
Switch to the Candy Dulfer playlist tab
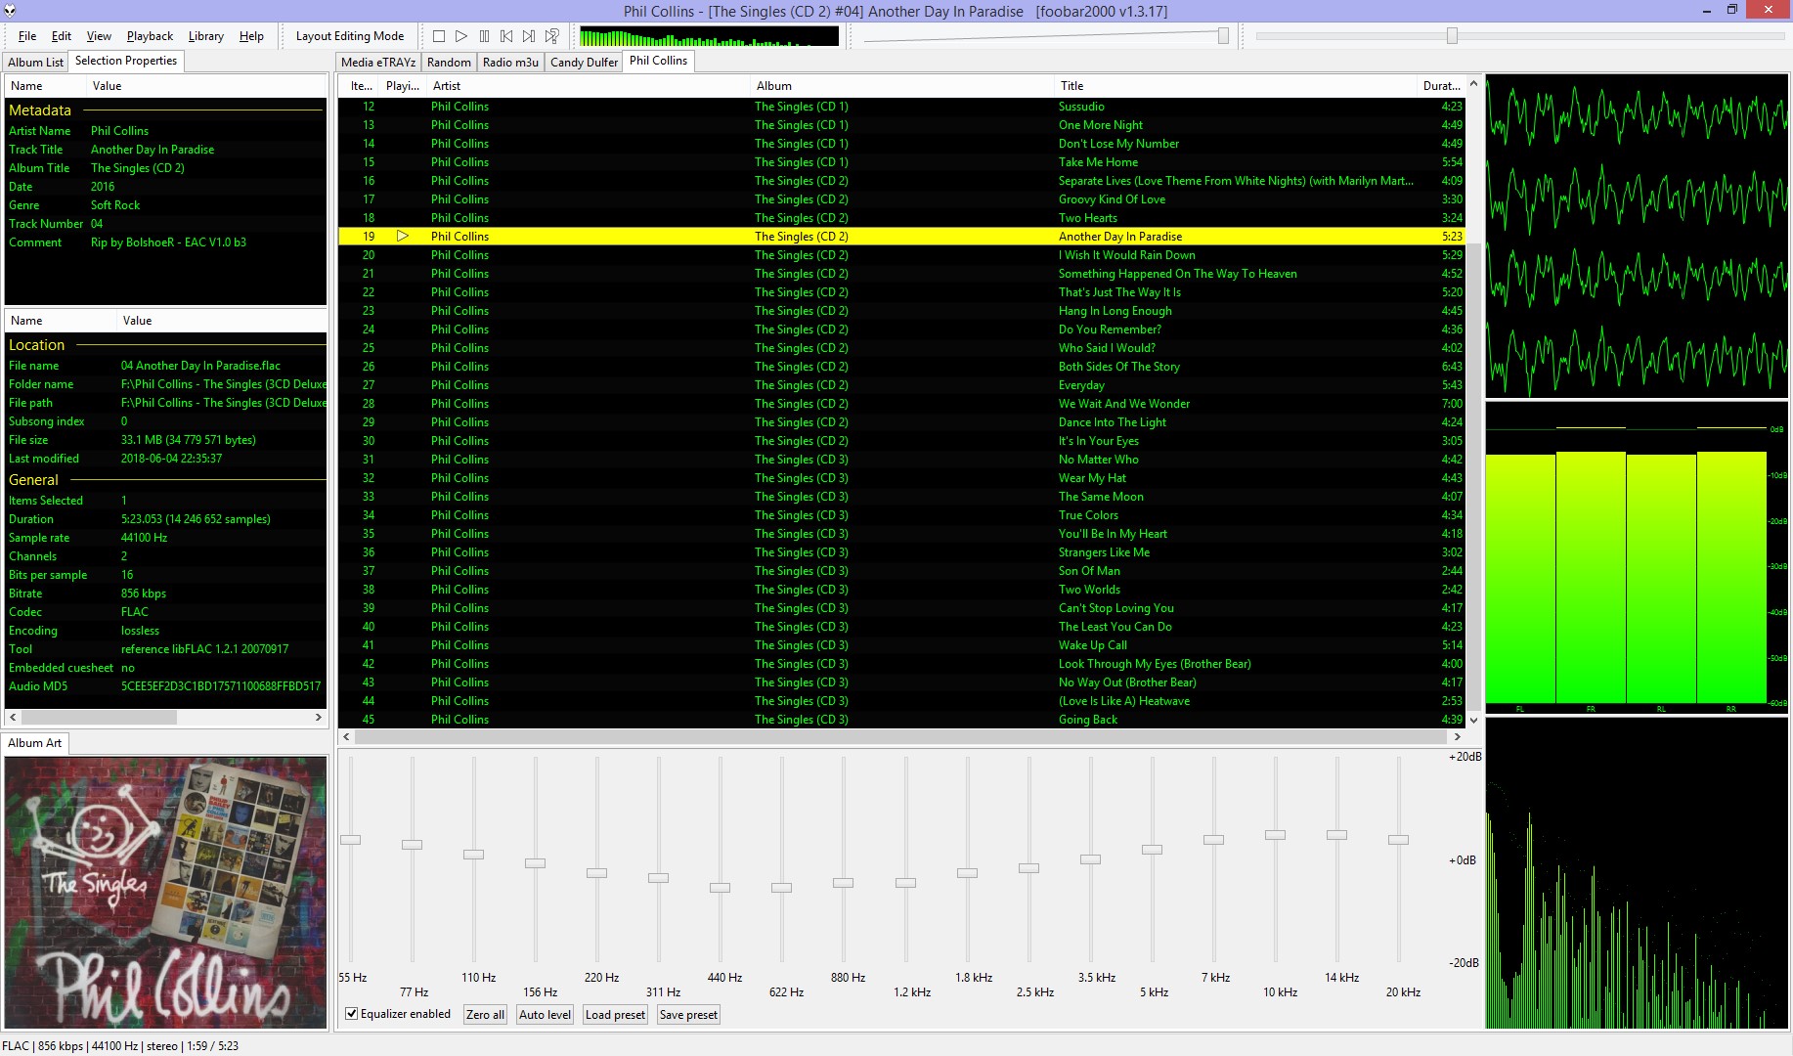click(583, 62)
